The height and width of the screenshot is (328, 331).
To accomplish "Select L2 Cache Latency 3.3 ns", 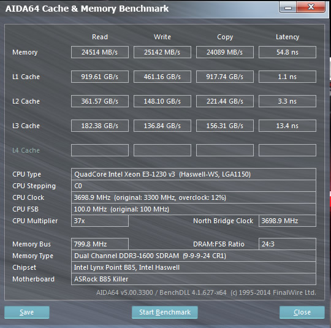I will (x=287, y=101).
